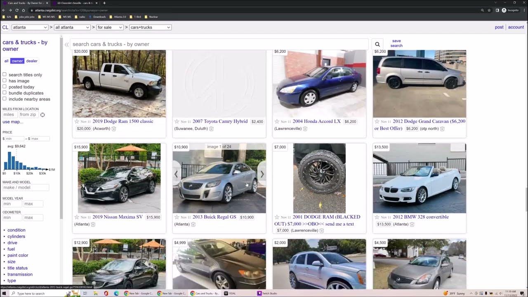This screenshot has height=297, width=528.
Task: Star the 2012 Dodge Grand Caravan listing
Action: point(377,122)
